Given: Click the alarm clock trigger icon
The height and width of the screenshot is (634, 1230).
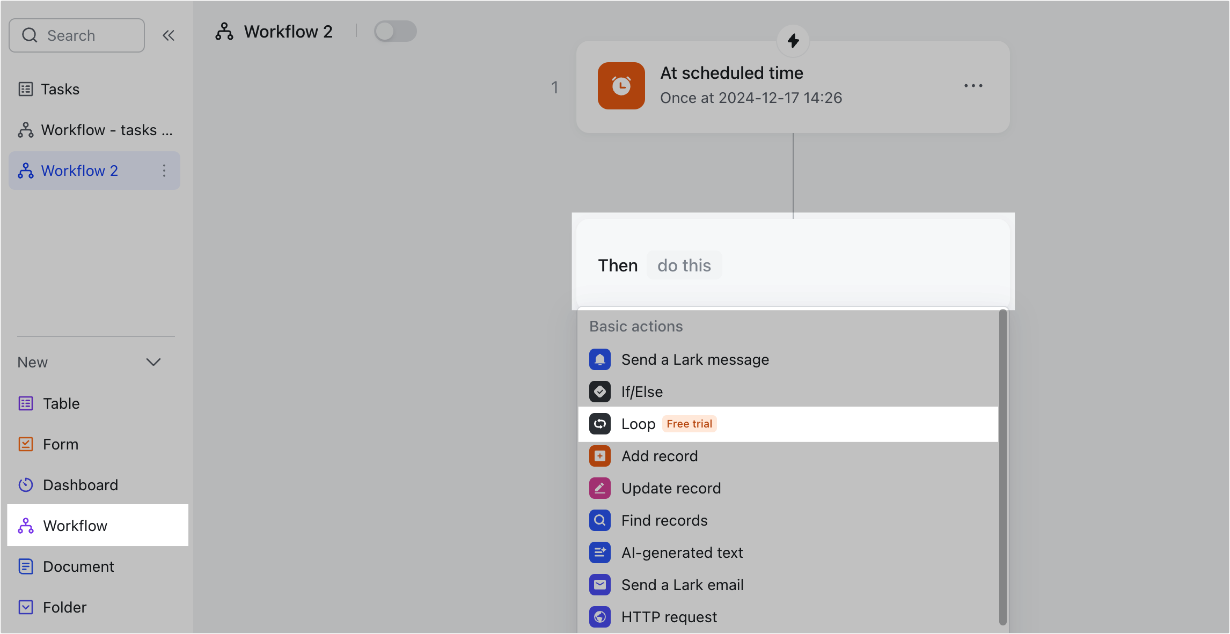Looking at the screenshot, I should (621, 86).
